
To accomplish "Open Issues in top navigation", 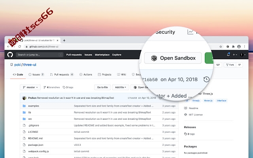I will (88, 55).
